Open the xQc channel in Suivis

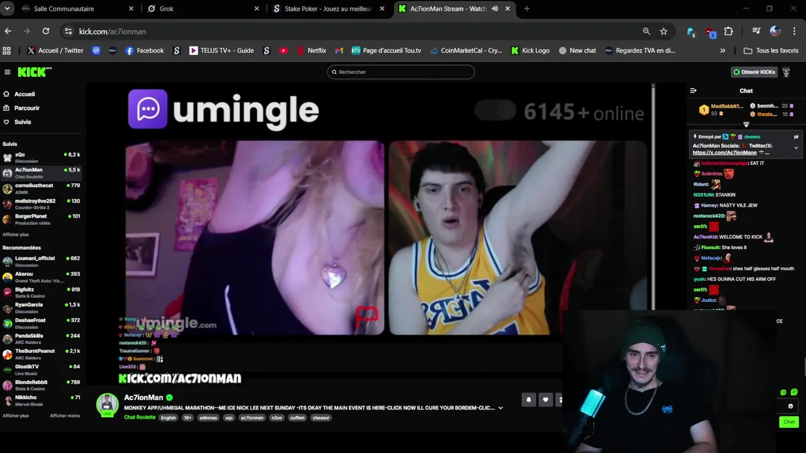(41, 157)
